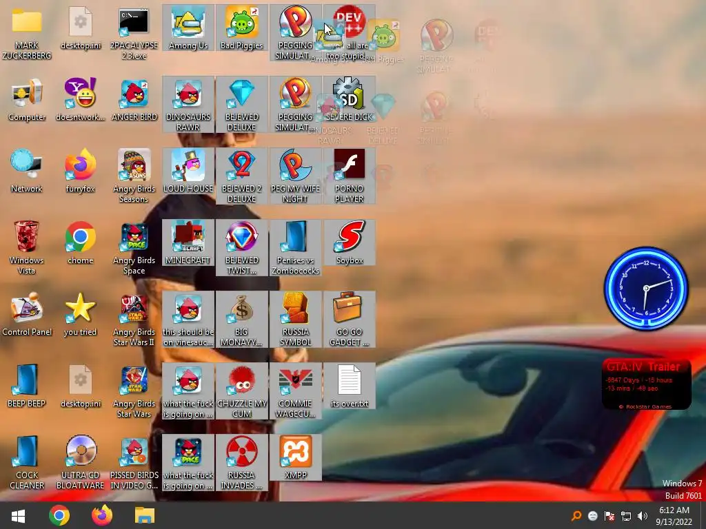The width and height of the screenshot is (706, 529).
Task: Open File Explorer from the taskbar
Action: 145,515
